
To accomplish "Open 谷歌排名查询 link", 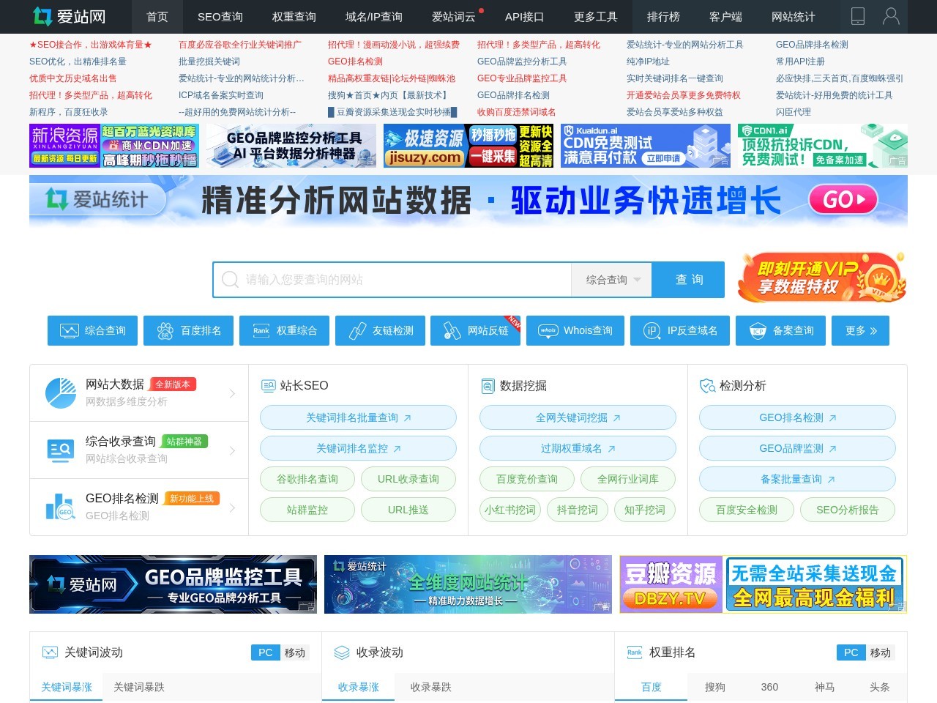I will click(x=307, y=480).
